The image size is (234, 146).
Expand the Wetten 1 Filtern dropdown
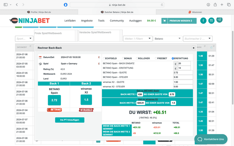click(x=138, y=39)
